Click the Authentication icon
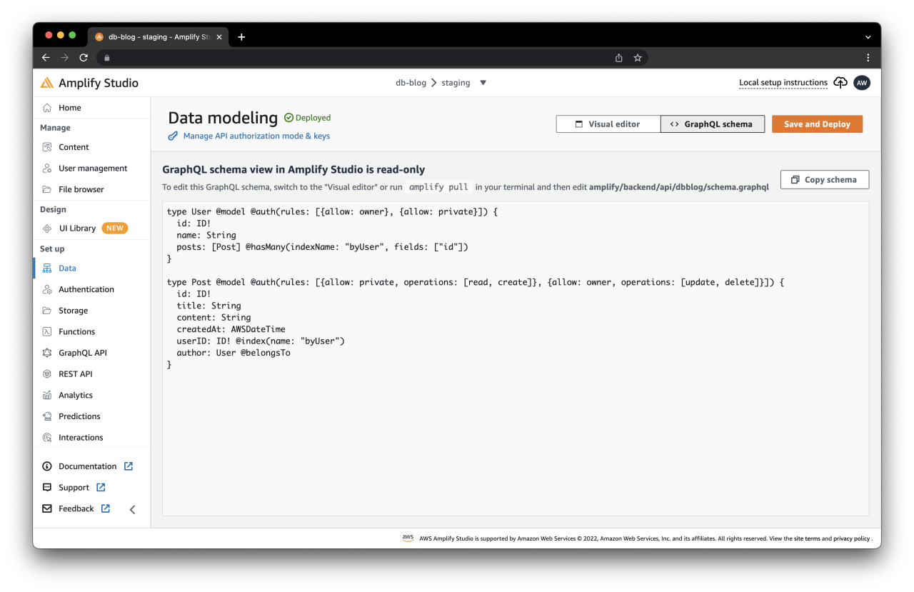Image resolution: width=914 pixels, height=592 pixels. [x=47, y=289]
